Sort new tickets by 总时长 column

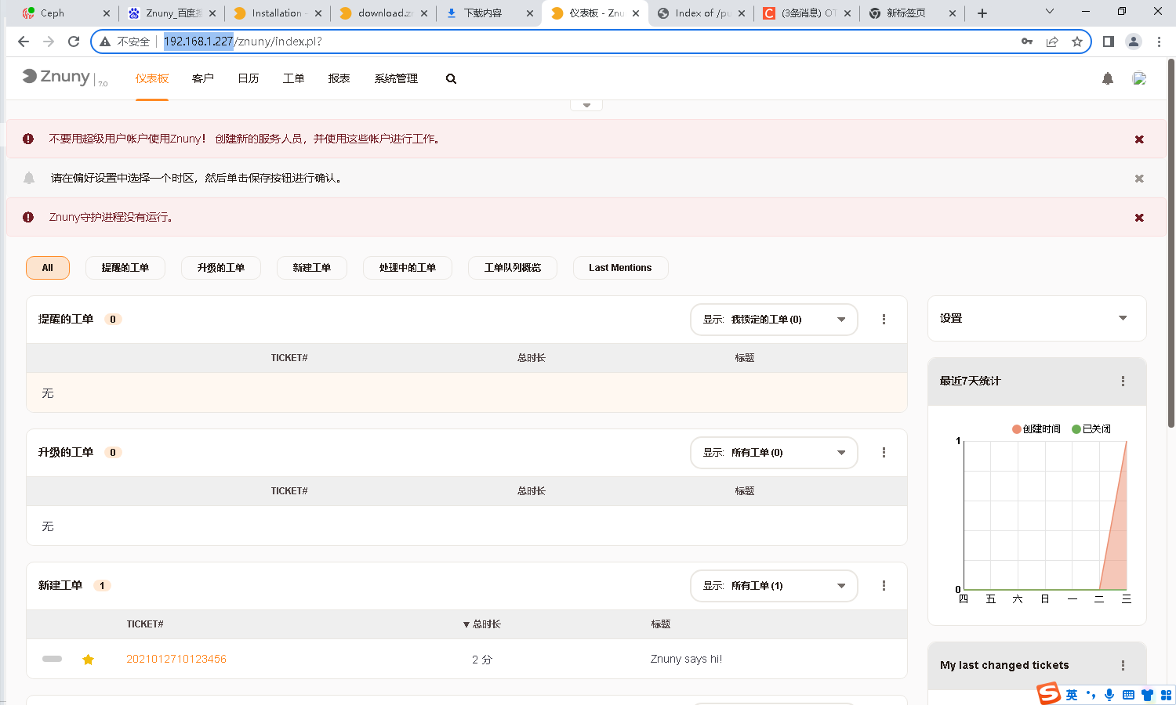click(x=481, y=624)
